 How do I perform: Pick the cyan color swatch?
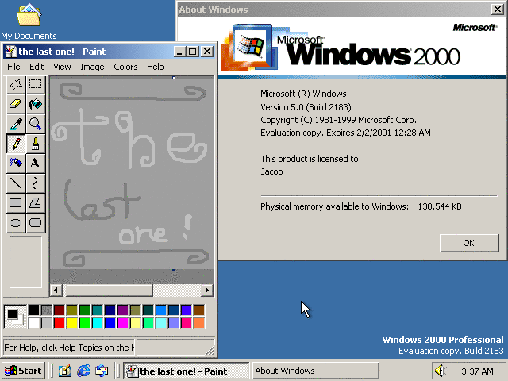coord(97,323)
